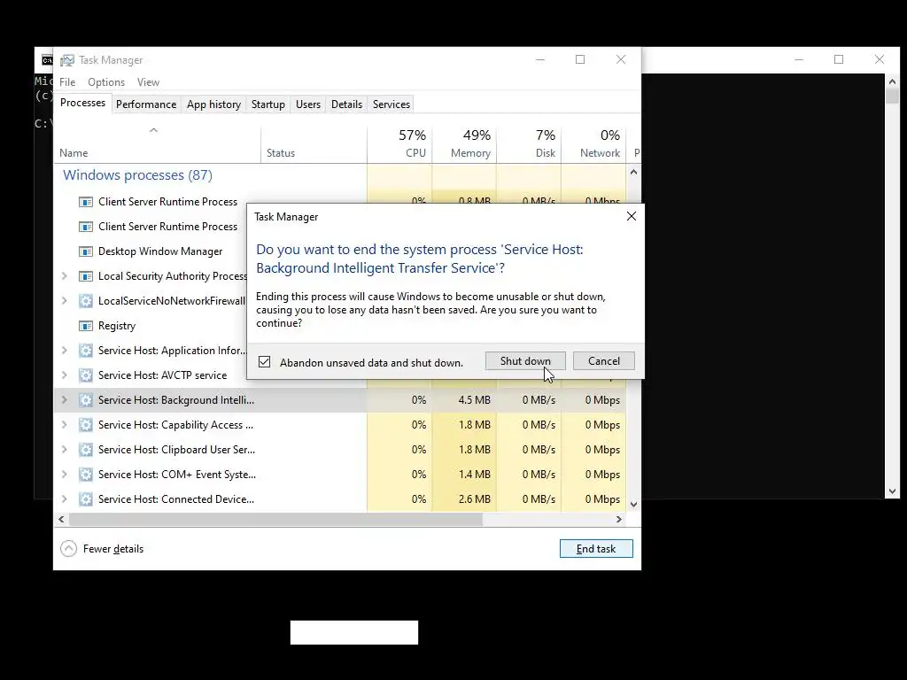Viewport: 907px width, 680px height.
Task: Switch to the Performance tab
Action: pyautogui.click(x=146, y=104)
